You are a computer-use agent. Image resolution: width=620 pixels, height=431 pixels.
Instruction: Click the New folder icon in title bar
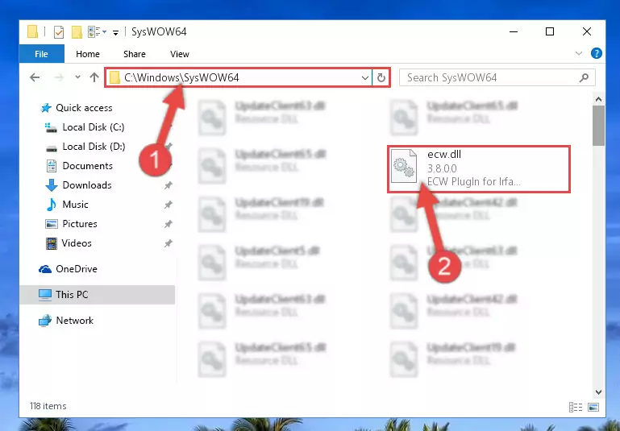pos(77,31)
